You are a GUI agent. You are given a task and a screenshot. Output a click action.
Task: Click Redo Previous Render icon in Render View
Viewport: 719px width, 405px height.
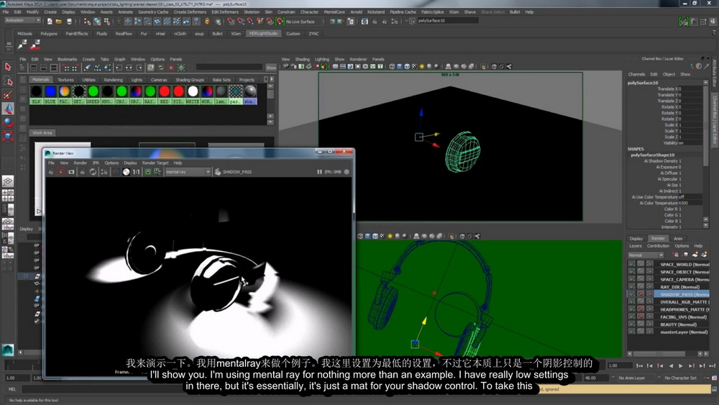[x=51, y=171]
